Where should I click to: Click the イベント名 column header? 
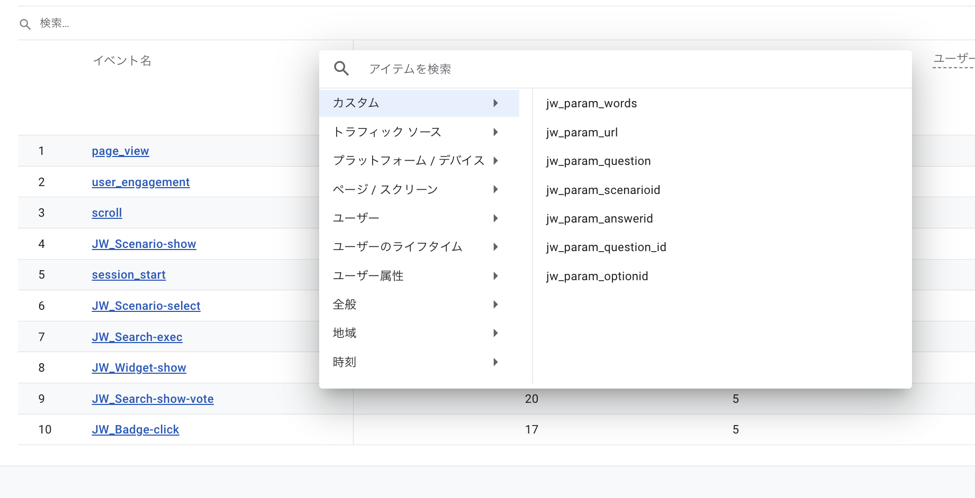[122, 61]
